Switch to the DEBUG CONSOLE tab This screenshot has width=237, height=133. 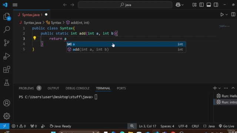tap(77, 88)
